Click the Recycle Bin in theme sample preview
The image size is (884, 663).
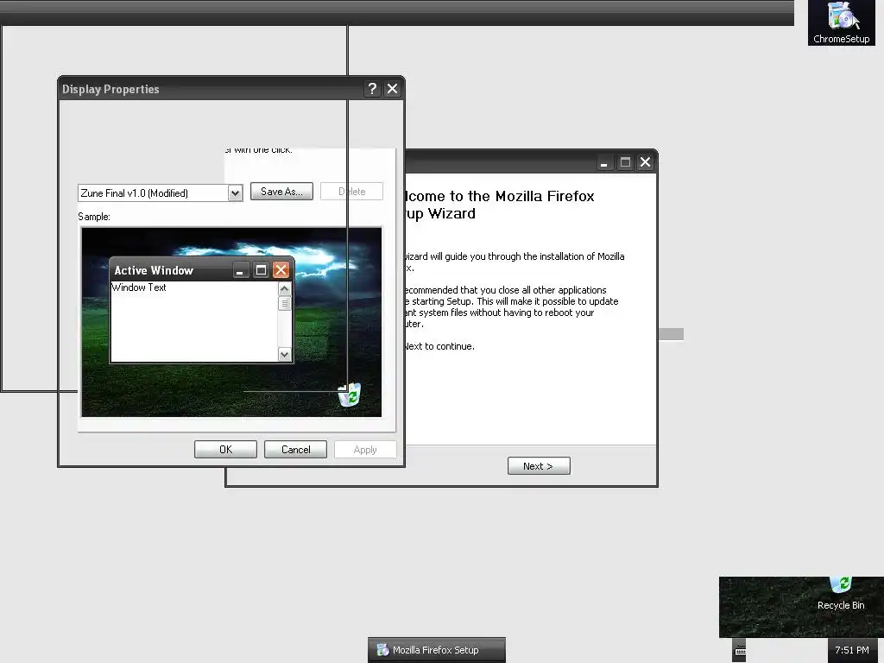pos(350,395)
